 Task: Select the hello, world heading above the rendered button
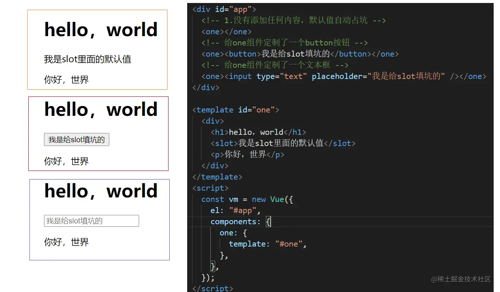coord(101,110)
